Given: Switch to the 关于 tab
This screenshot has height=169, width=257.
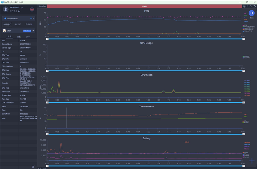Looking at the screenshot, I should pos(28,36).
